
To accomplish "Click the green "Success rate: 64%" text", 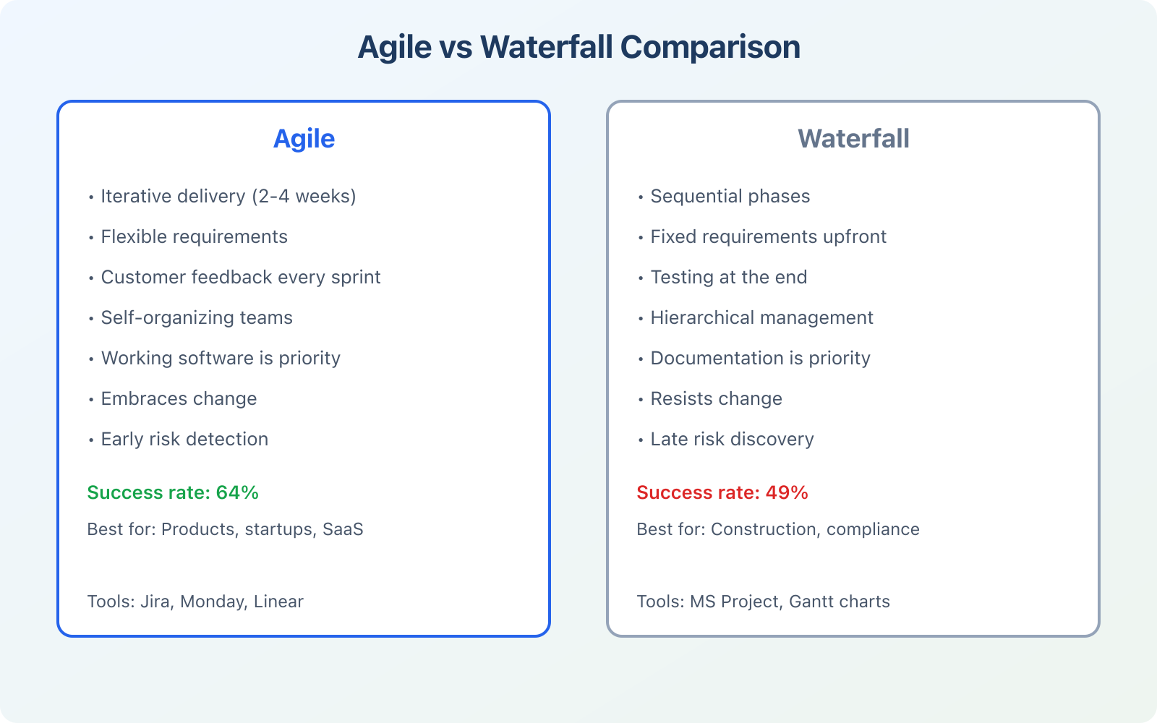I will point(173,493).
